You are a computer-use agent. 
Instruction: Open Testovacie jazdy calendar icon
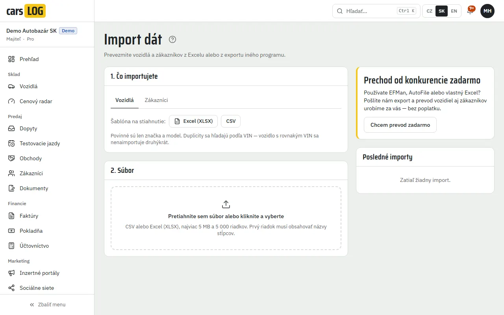11,143
